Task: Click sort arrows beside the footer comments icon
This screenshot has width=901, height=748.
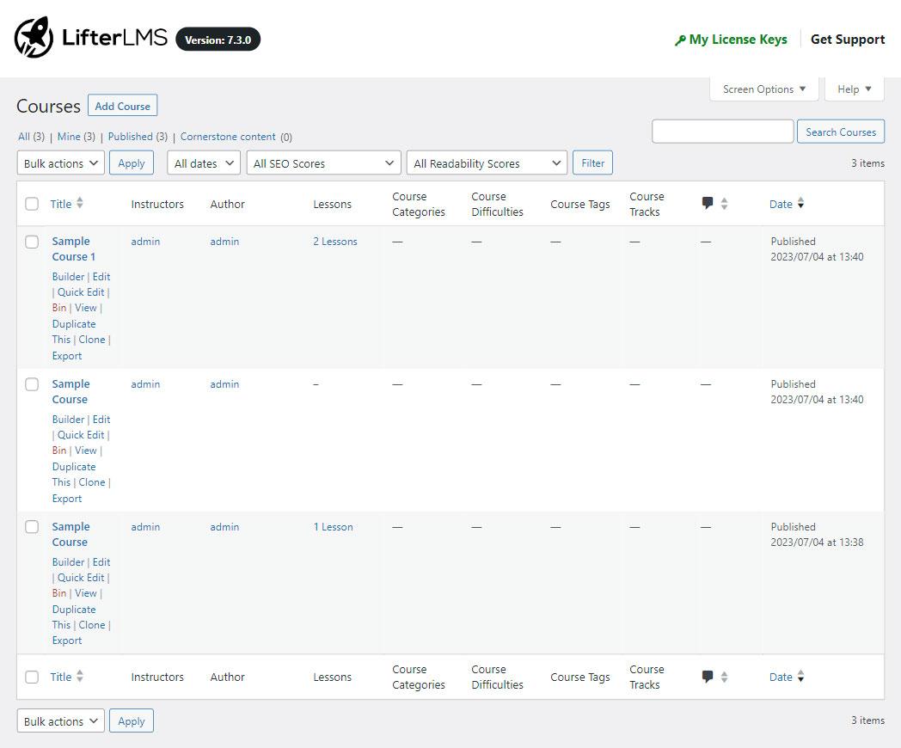Action: (724, 677)
